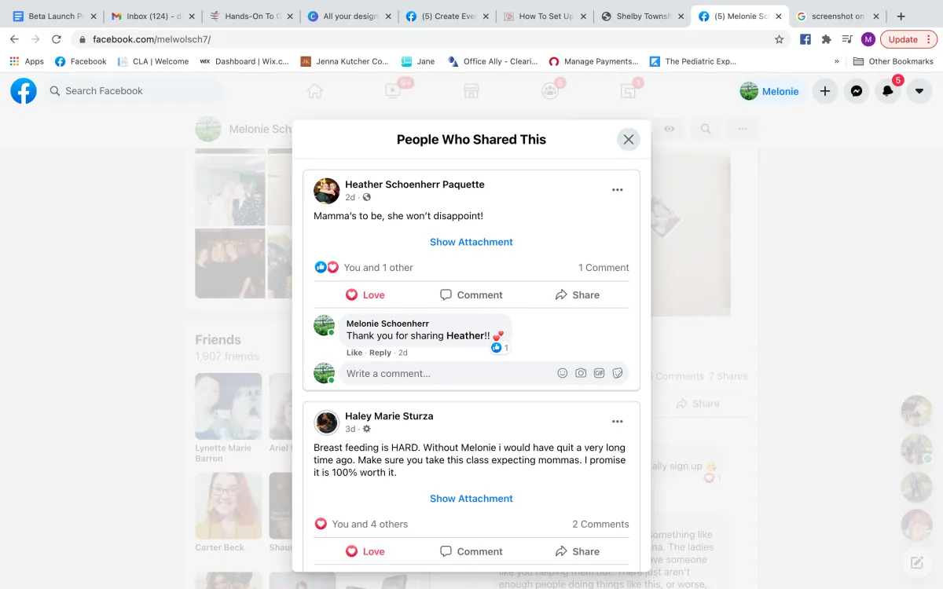Open Notifications bell
The height and width of the screenshot is (589, 943).
tap(888, 91)
